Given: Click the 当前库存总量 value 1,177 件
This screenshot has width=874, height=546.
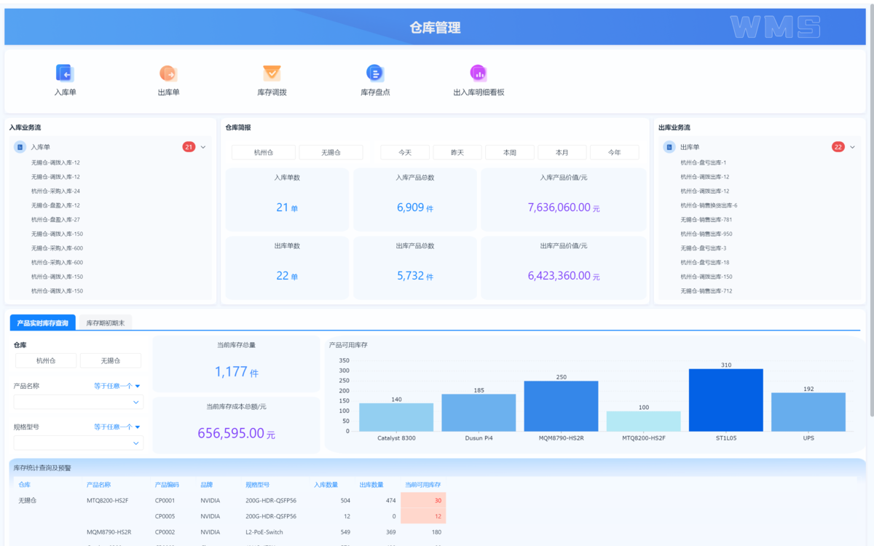Looking at the screenshot, I should click(x=237, y=372).
